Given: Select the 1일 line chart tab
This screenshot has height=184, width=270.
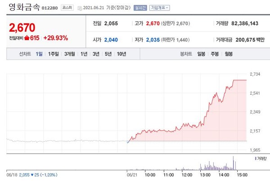Looking at the screenshot, I should pyautogui.click(x=40, y=54).
